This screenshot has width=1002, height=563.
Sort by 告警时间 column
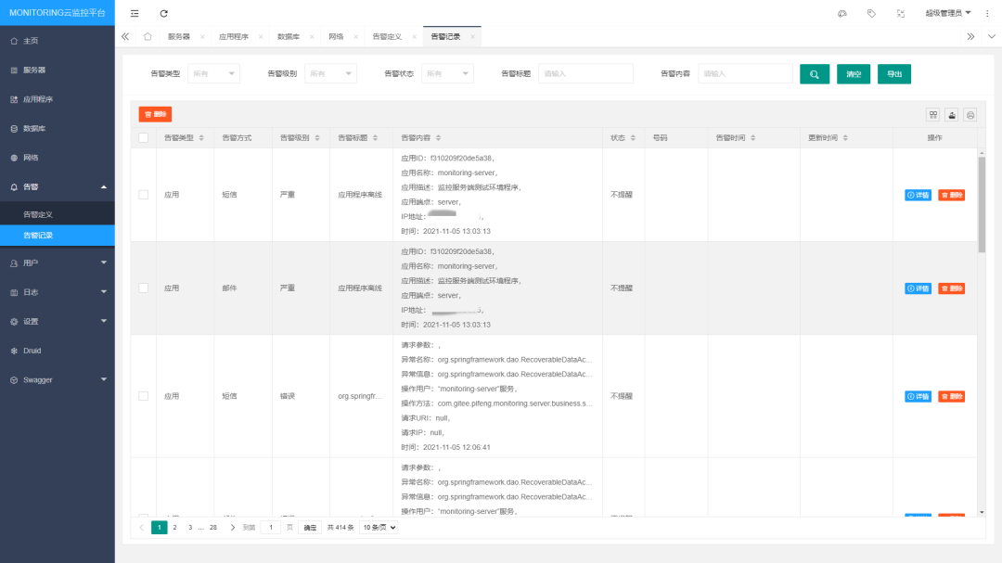click(x=752, y=138)
